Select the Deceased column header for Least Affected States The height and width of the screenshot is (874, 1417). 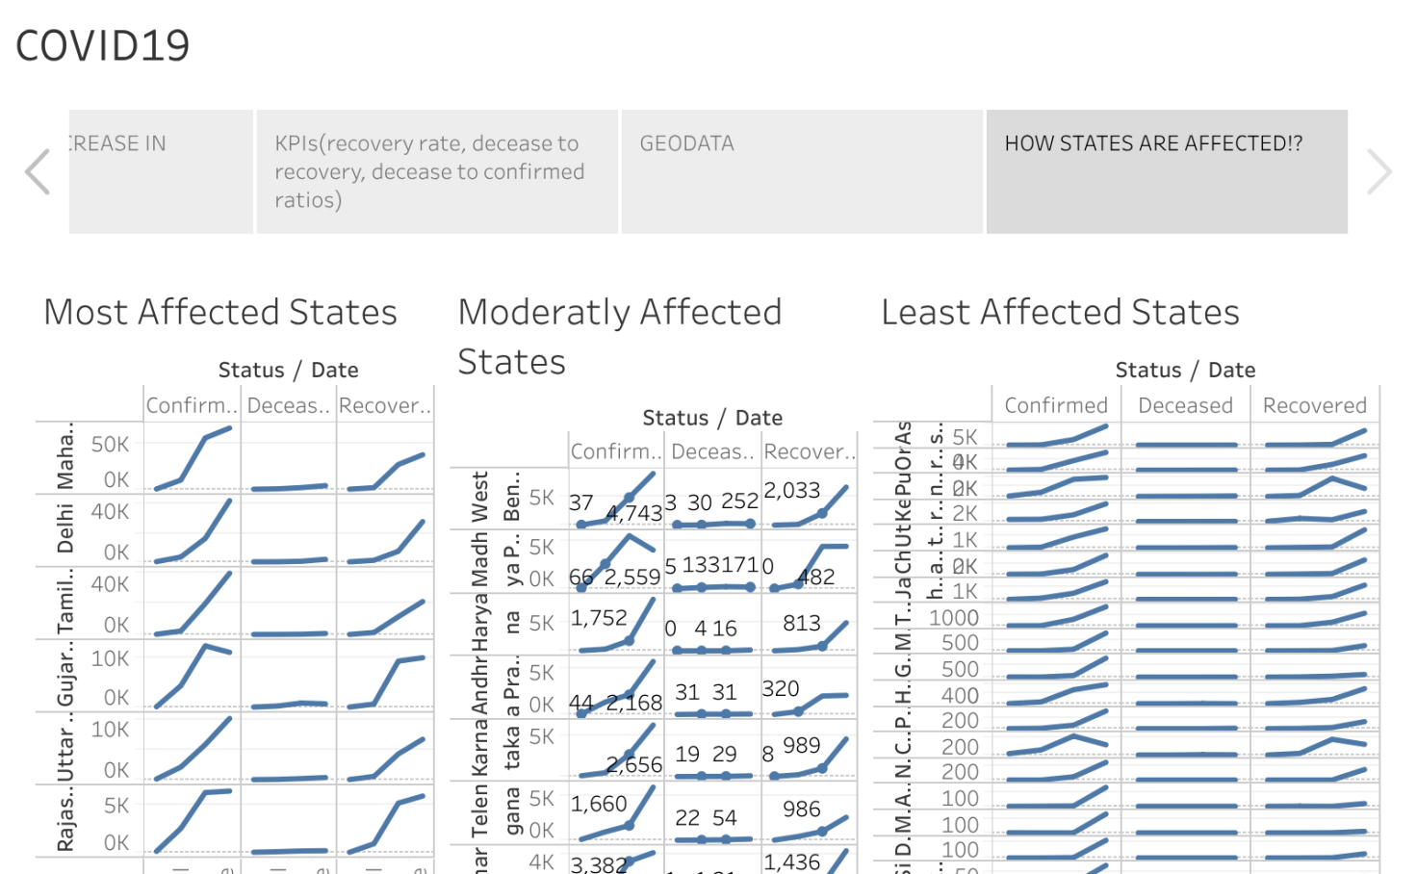click(1185, 404)
